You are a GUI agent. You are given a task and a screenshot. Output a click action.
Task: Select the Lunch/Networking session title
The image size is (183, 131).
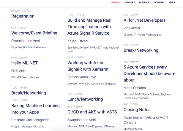pyautogui.click(x=85, y=99)
